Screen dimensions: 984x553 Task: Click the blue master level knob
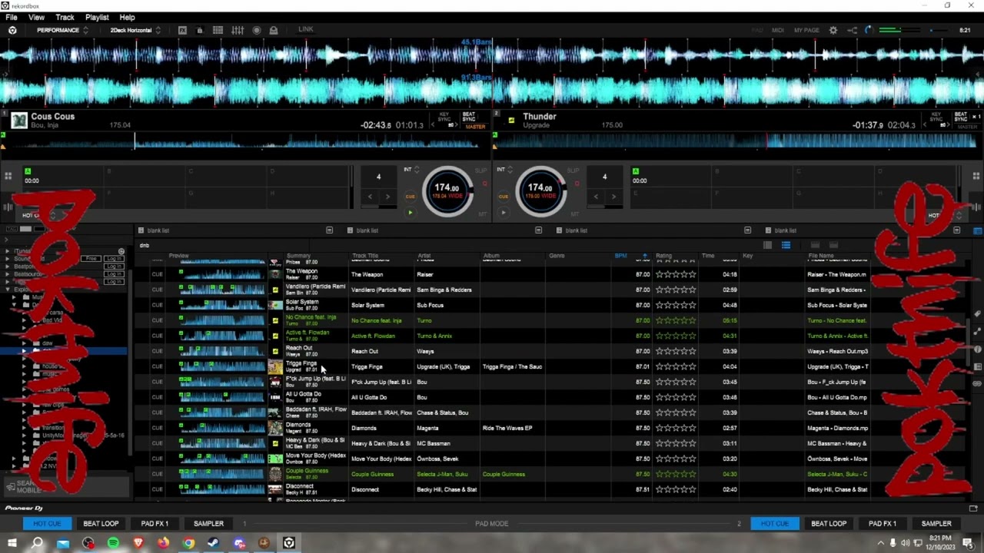coord(869,30)
